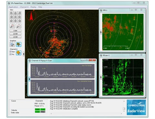Screen dimensions: 155x119
Task: Click the BScan-1 window magnifier icon
Action: 101,55
